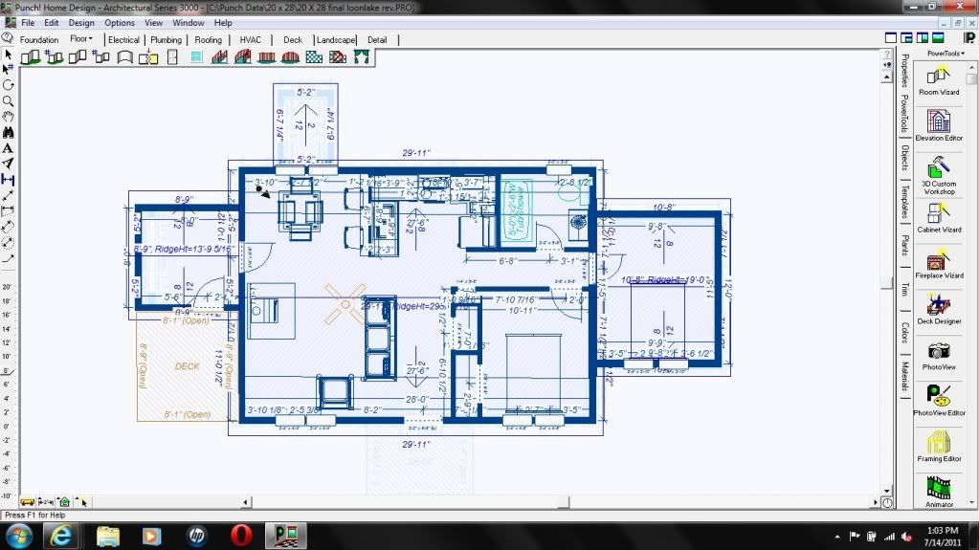Open the File menu
This screenshot has width=979, height=550.
click(x=28, y=22)
